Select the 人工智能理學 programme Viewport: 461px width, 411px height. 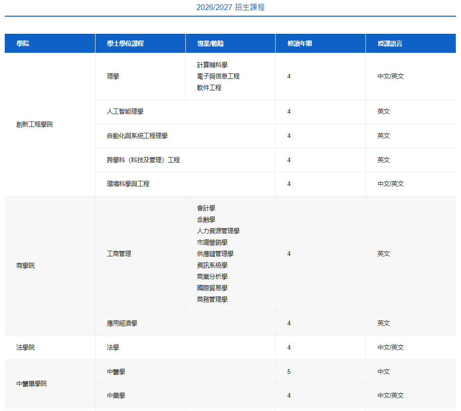point(125,112)
